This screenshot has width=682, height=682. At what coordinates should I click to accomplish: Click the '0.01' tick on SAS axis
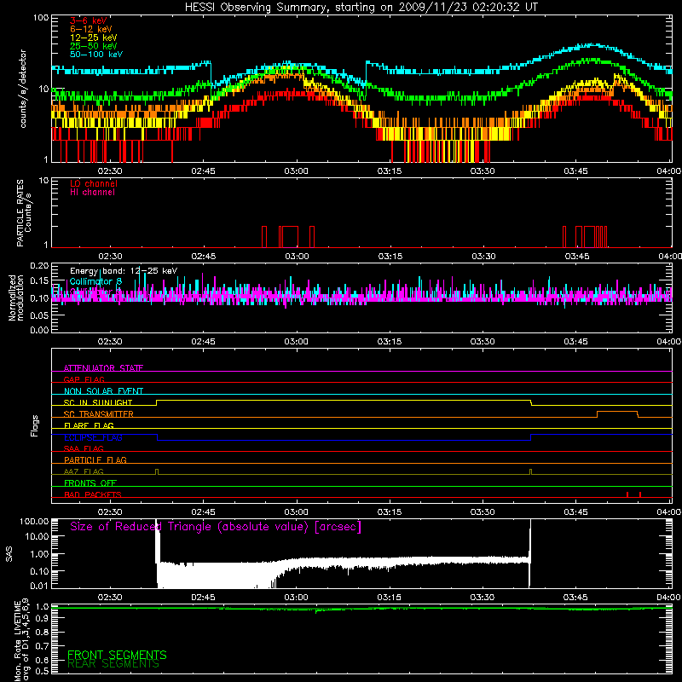pyautogui.click(x=39, y=586)
